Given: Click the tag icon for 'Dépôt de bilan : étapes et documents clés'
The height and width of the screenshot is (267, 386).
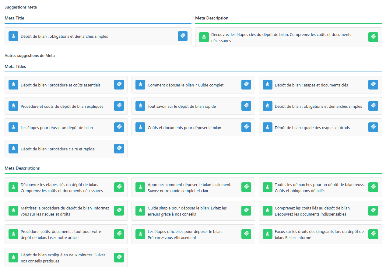Looking at the screenshot, I should click(x=373, y=85).
